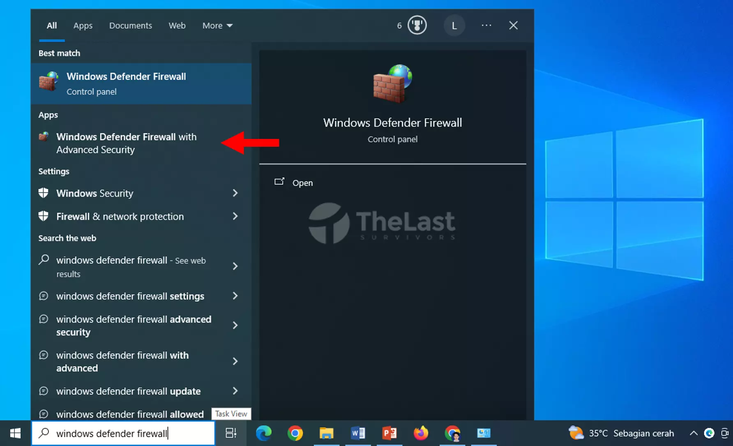
Task: Click the Open launch icon in preview pane
Action: [279, 182]
